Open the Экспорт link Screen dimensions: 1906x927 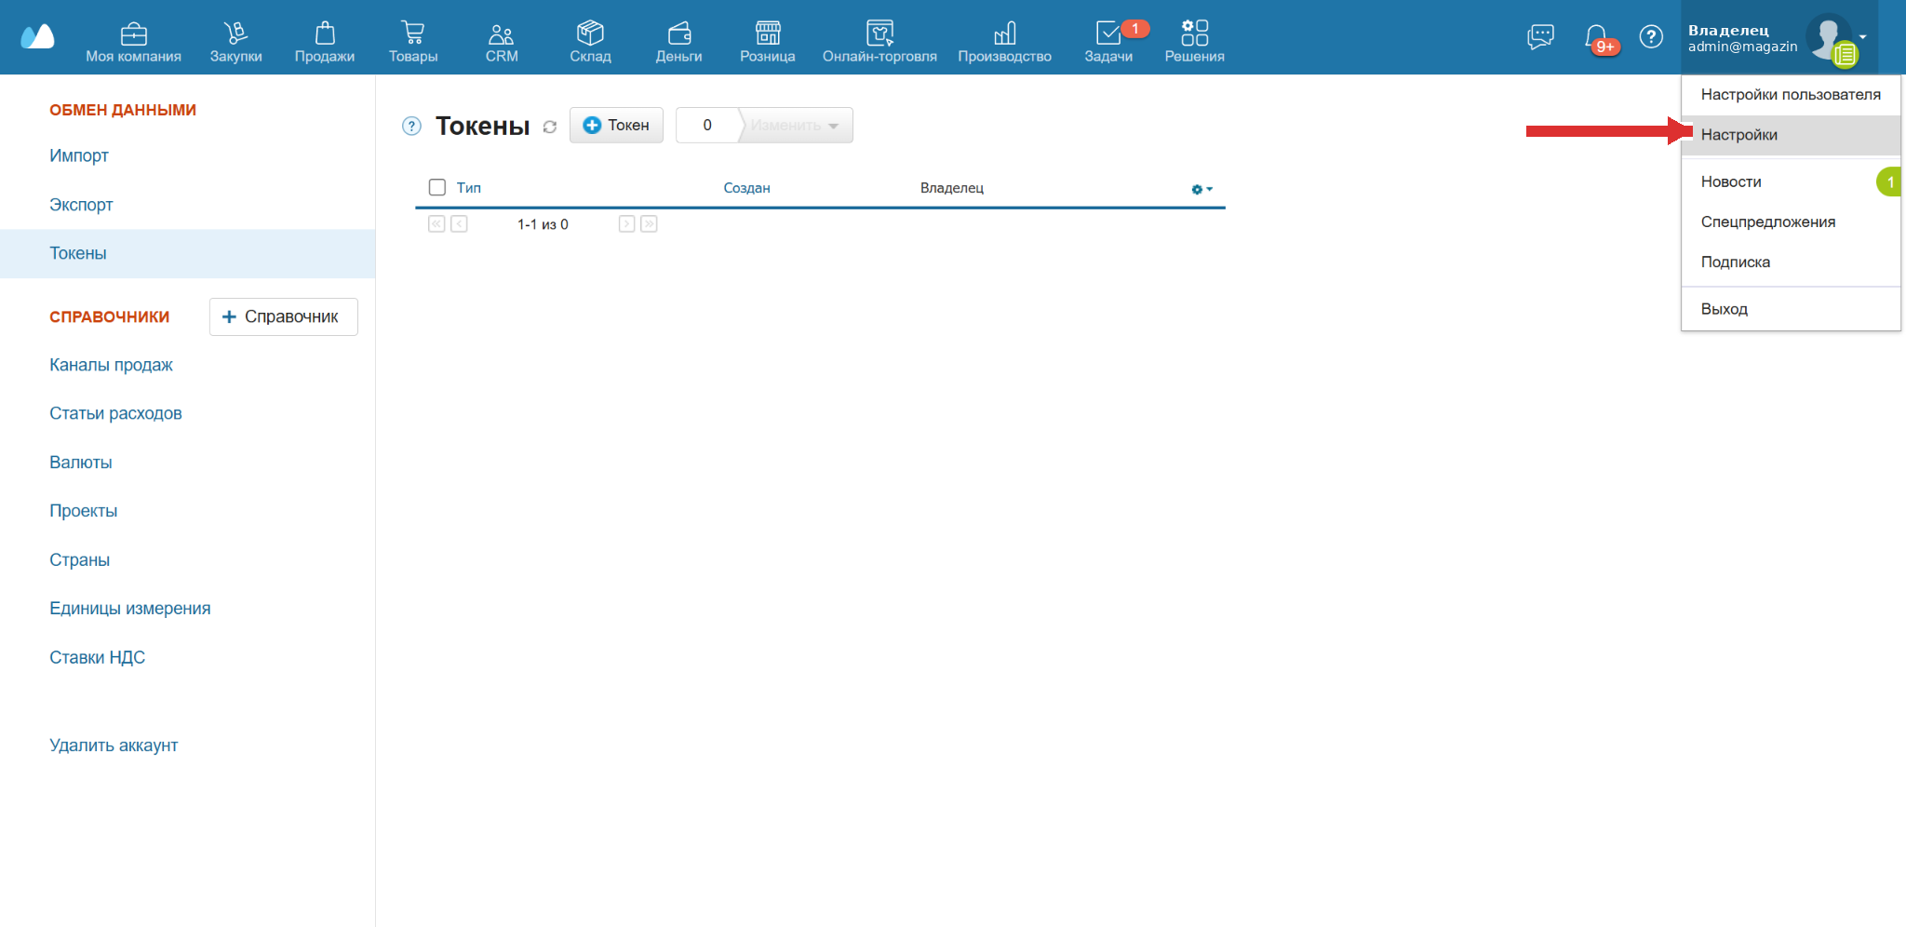81,205
